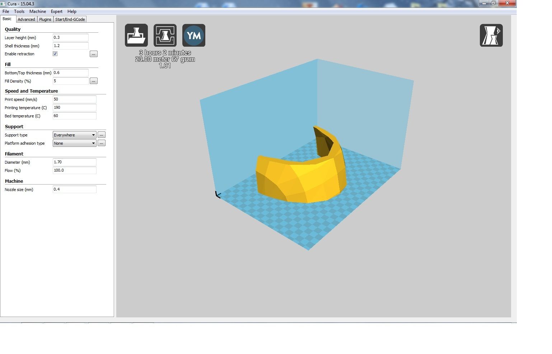The image size is (552, 354).
Task: Click the YouMagine YM share icon
Action: click(194, 35)
